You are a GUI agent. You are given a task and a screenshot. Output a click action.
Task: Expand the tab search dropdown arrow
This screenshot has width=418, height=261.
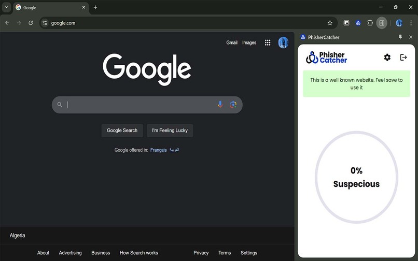[6, 7]
